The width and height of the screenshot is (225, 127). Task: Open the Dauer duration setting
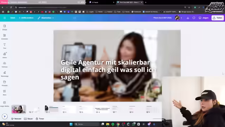coord(28,119)
